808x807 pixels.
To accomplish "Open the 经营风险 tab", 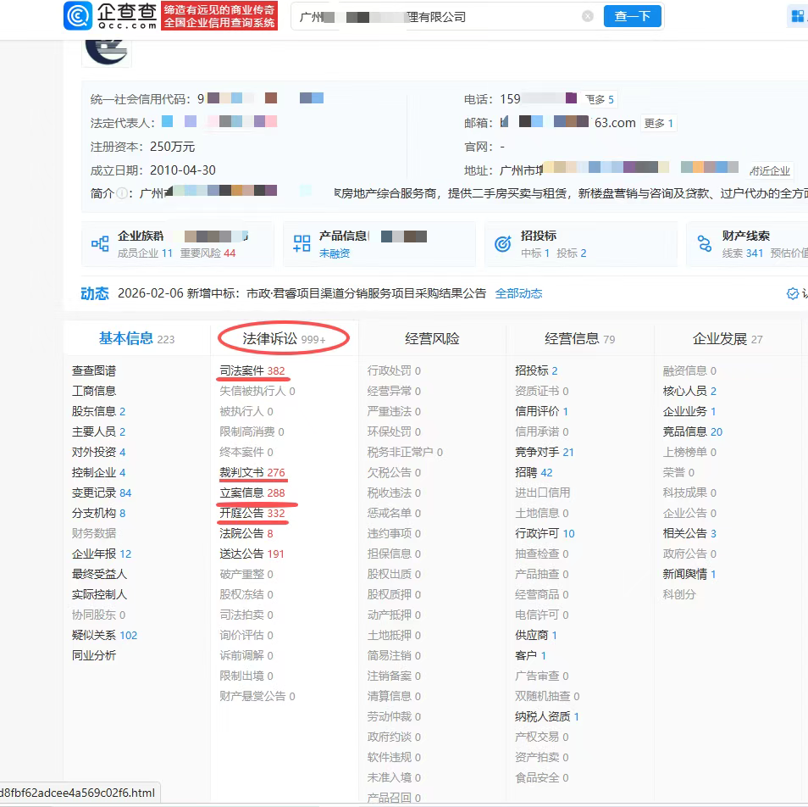I will pyautogui.click(x=432, y=339).
